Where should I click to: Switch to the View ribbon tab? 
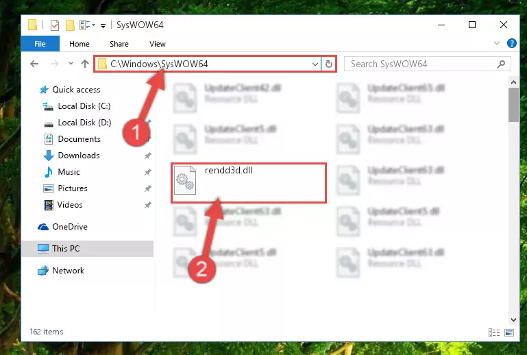158,44
